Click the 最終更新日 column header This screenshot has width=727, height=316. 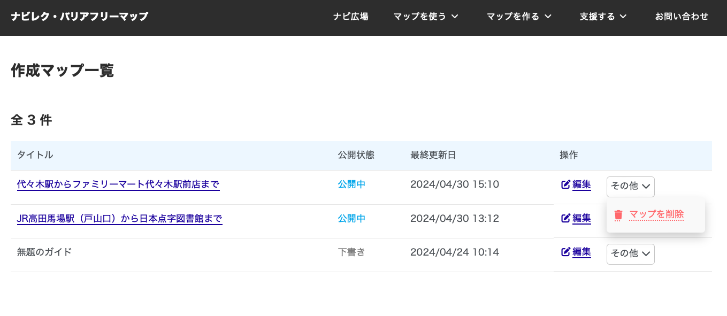click(433, 155)
